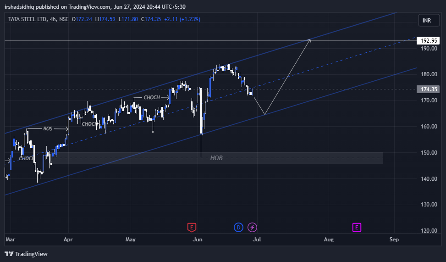
Task: Click the blue dividend D marker
Action: (x=238, y=227)
